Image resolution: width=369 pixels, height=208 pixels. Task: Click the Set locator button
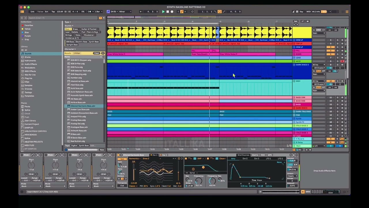pyautogui.click(x=295, y=21)
